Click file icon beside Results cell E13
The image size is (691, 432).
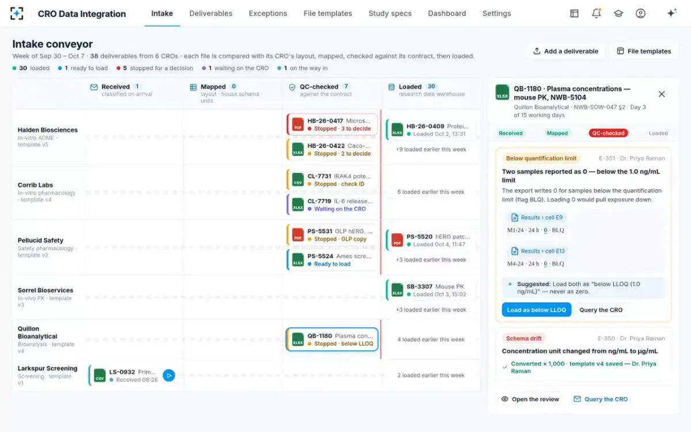coord(515,251)
